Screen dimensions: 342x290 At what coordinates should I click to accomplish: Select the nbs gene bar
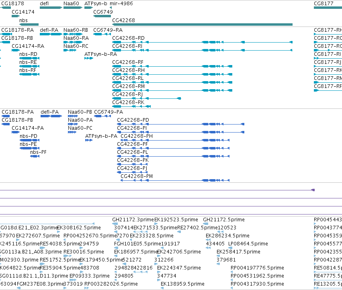coord(29,25)
